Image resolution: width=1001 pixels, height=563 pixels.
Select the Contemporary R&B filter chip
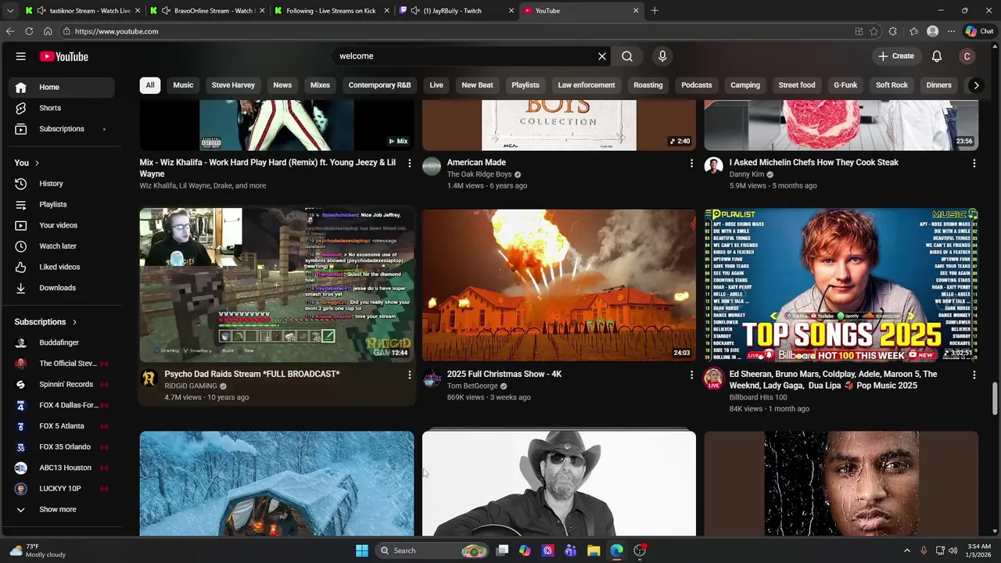379,85
